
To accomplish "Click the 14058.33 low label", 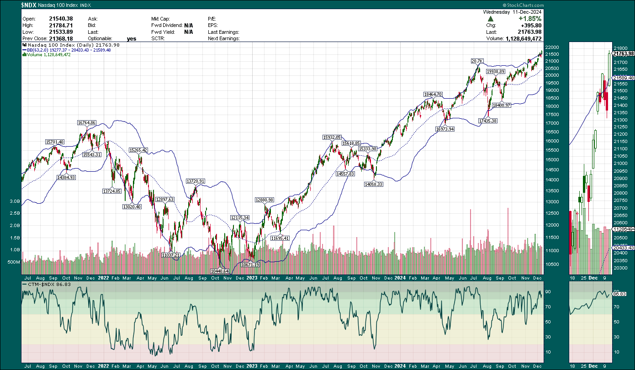I will [373, 184].
